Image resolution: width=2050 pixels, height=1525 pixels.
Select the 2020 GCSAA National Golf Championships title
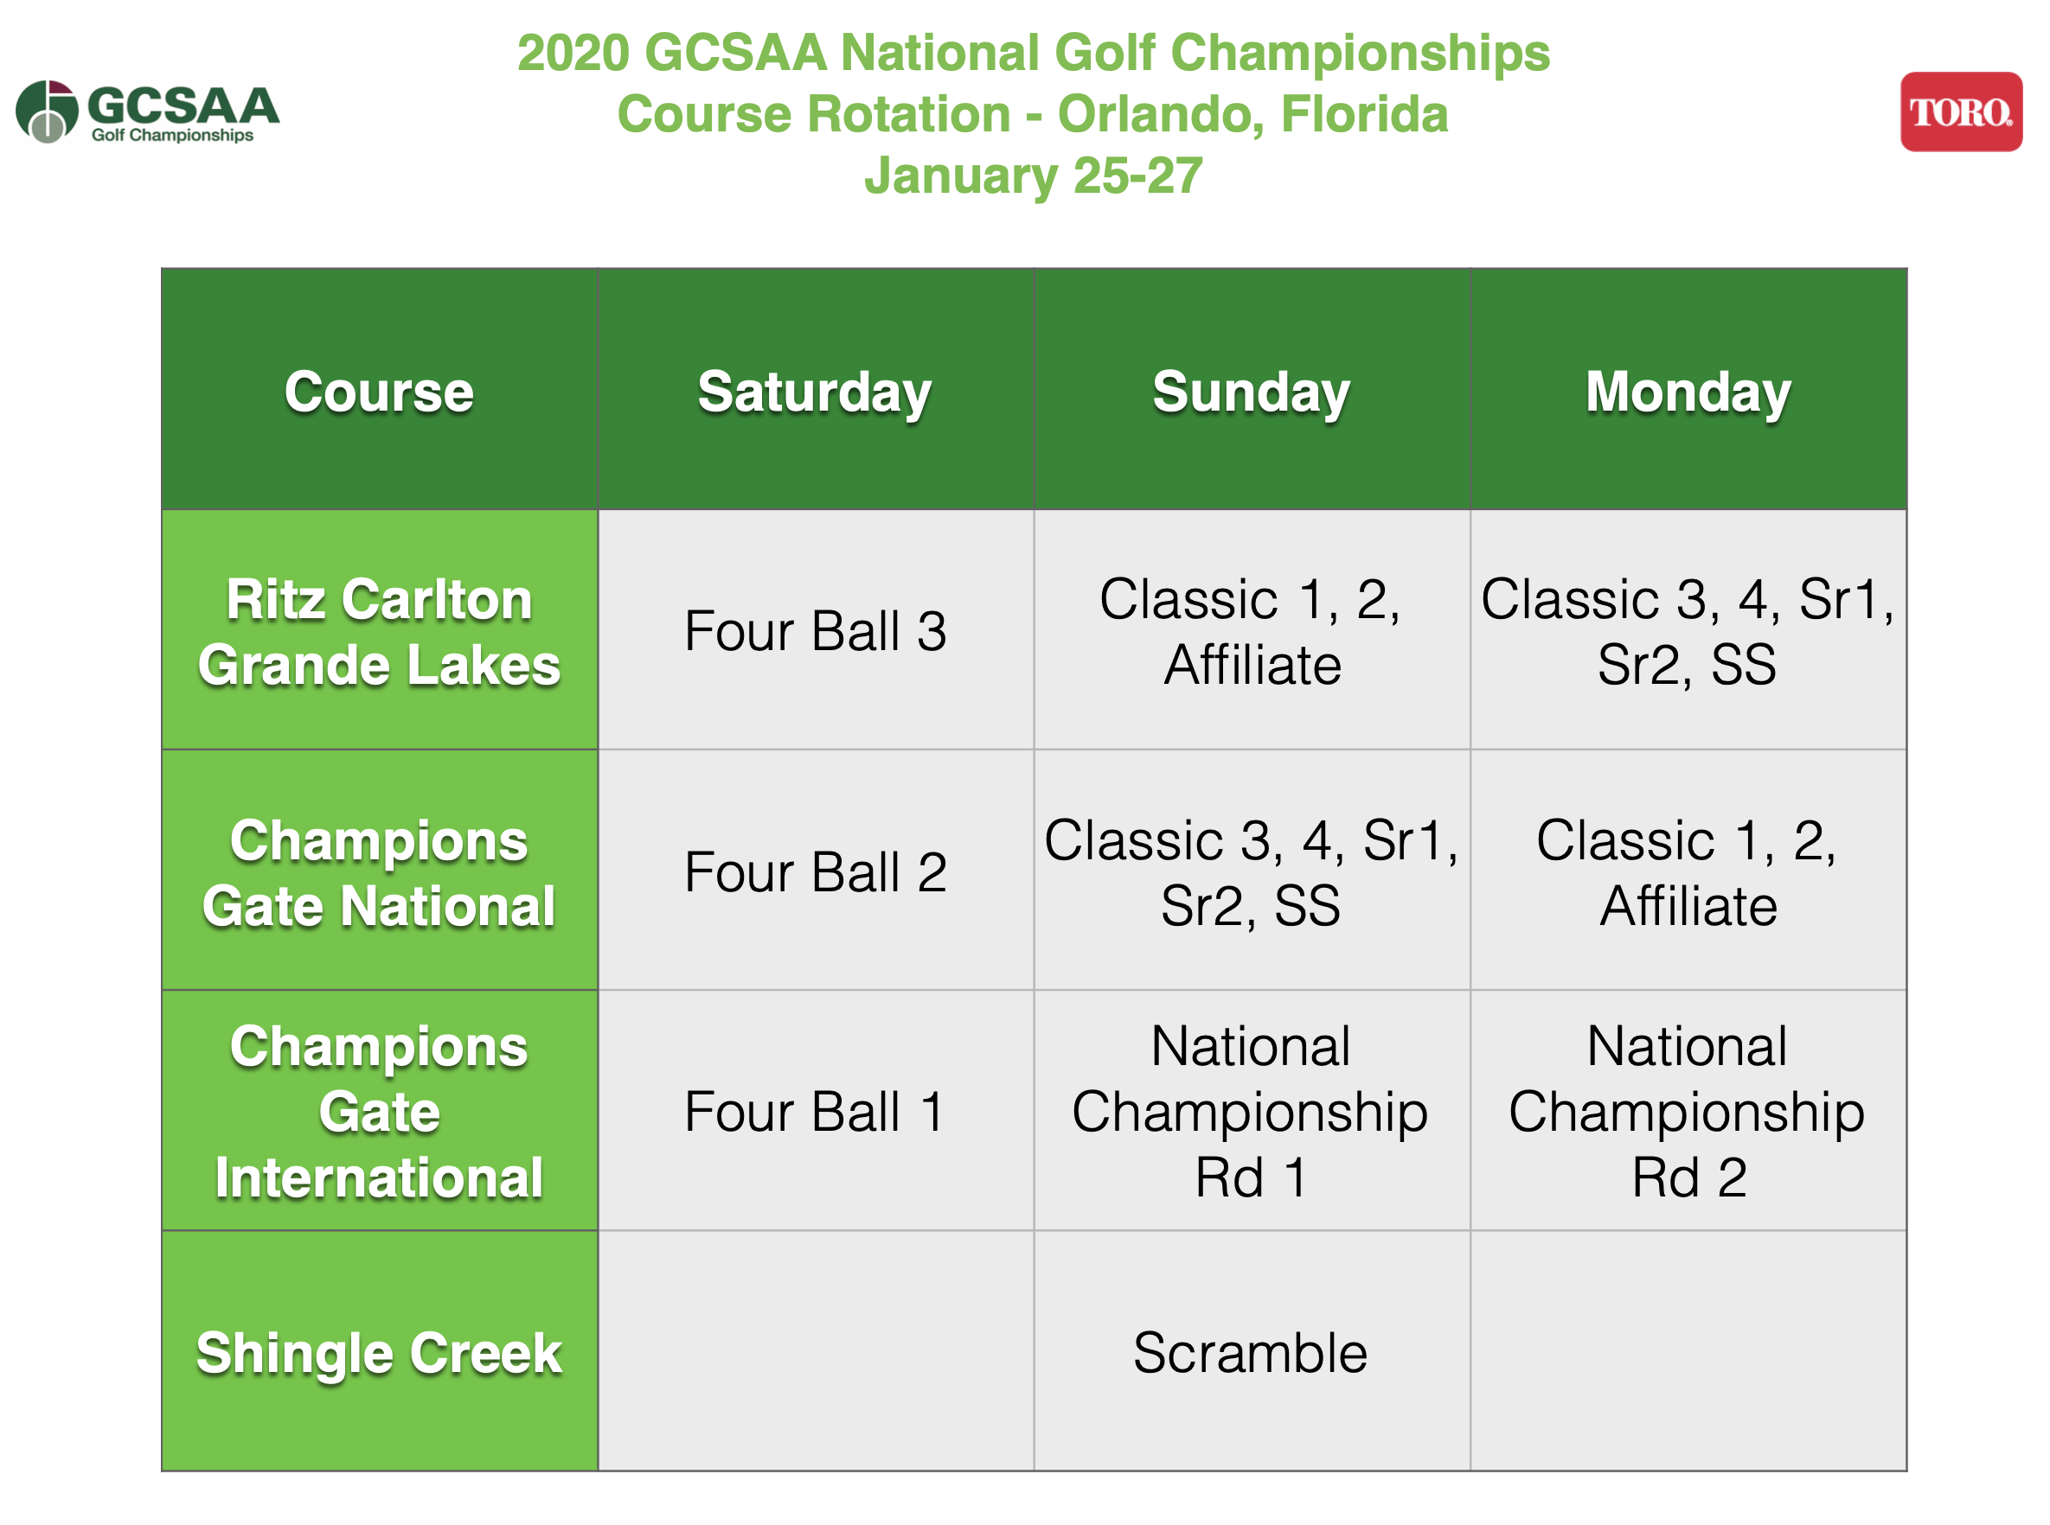pos(1033,53)
